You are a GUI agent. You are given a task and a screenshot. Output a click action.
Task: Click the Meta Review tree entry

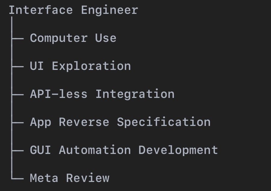point(70,178)
